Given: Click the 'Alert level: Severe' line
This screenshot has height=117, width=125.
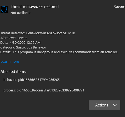Looking at the screenshot, I should click(14, 38).
